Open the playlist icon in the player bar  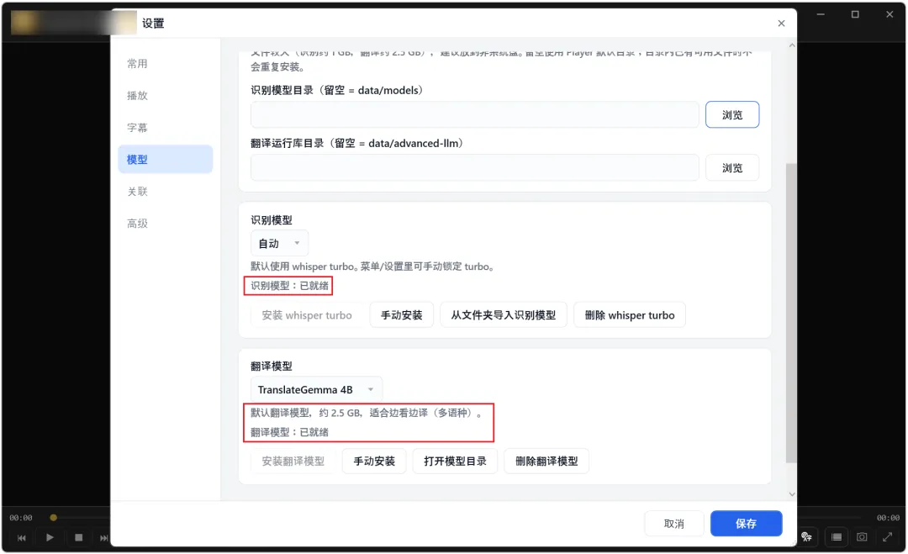(x=837, y=536)
